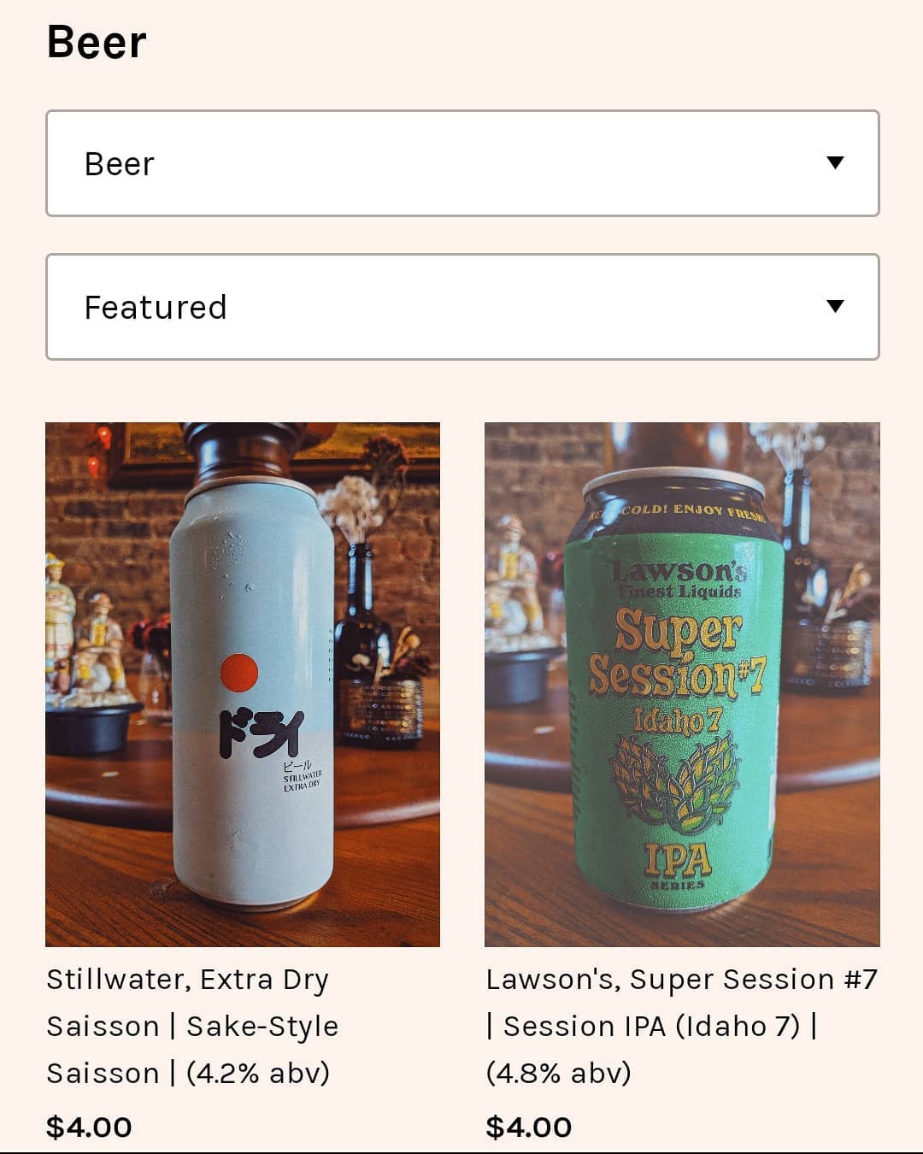
Task: Click the red circle on the Stillwater can
Action: point(238,673)
